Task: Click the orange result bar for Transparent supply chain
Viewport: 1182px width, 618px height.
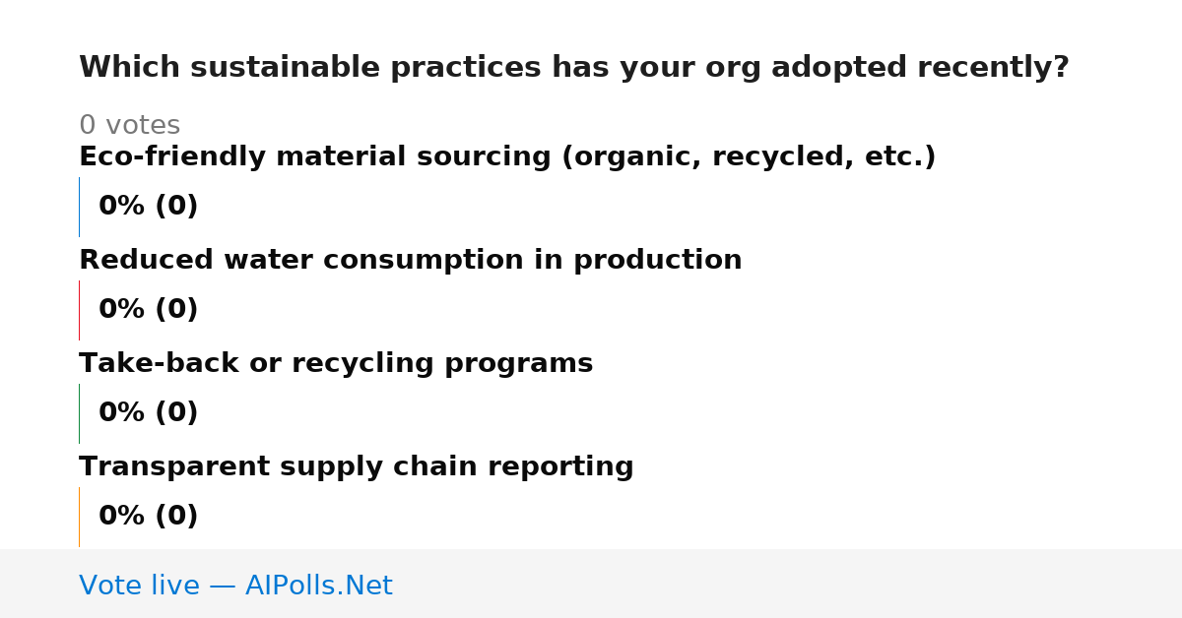Action: (79, 517)
